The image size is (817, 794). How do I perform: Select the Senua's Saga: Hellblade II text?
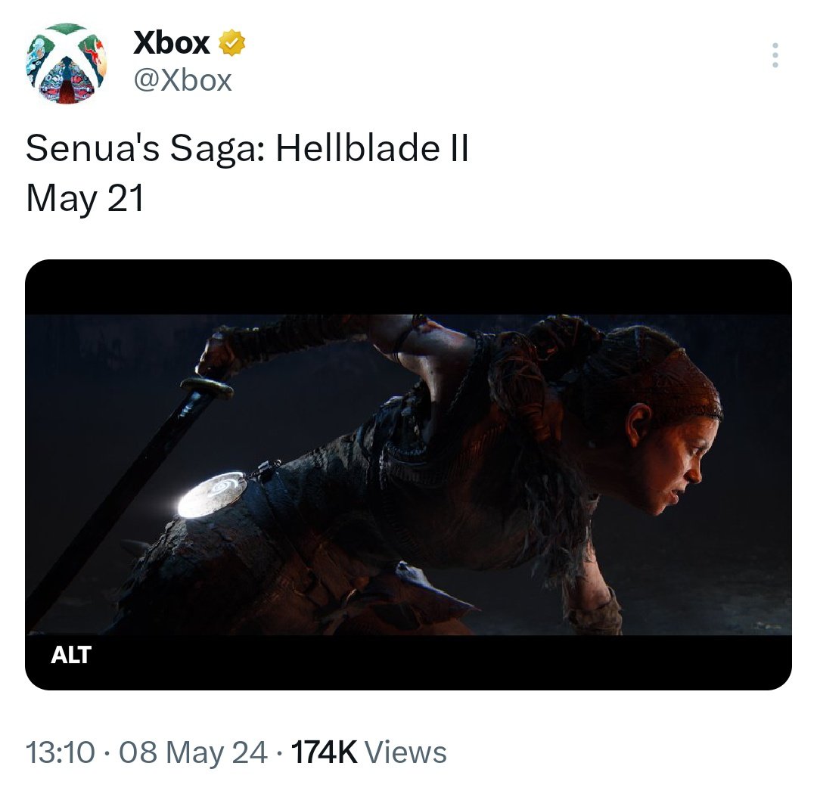(x=247, y=150)
